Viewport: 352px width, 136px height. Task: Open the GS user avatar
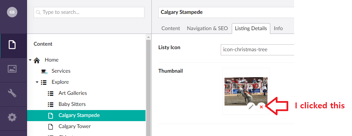click(x=12, y=12)
